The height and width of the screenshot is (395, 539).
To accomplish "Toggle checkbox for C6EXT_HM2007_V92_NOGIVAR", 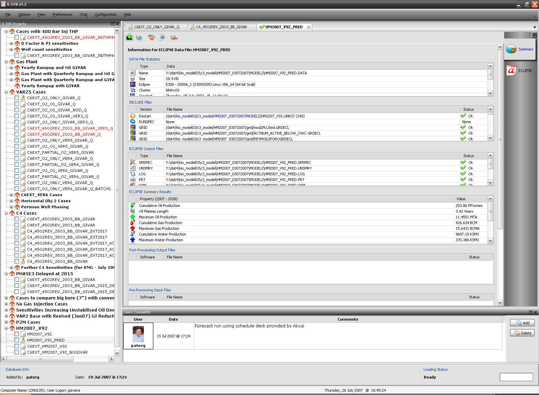I will [17, 352].
